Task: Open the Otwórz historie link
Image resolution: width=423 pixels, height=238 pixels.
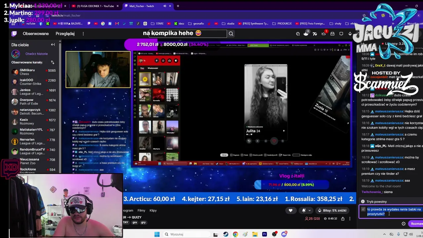Action: (37, 54)
